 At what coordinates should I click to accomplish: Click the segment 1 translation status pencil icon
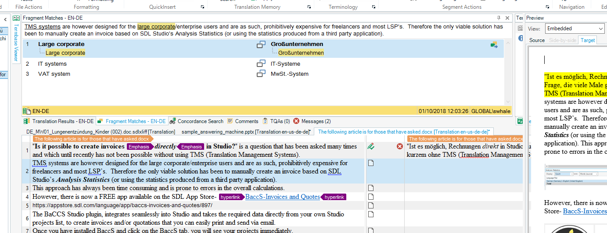371,146
